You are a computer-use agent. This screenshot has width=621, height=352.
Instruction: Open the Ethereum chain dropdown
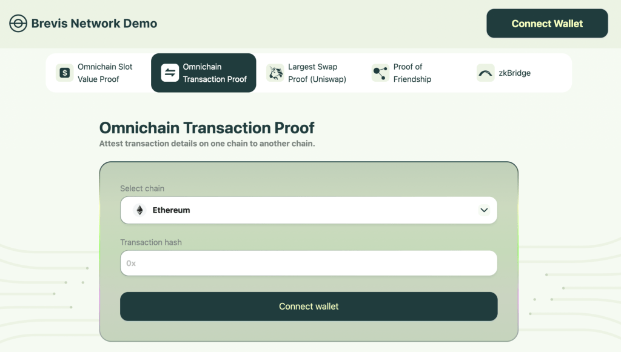click(x=308, y=210)
